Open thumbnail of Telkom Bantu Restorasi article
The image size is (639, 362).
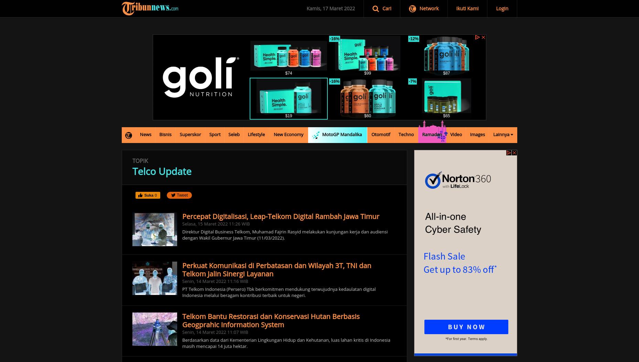[155, 329]
